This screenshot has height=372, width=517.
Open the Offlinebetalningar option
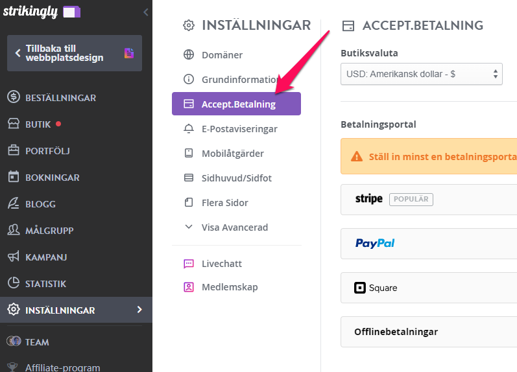[429, 332]
